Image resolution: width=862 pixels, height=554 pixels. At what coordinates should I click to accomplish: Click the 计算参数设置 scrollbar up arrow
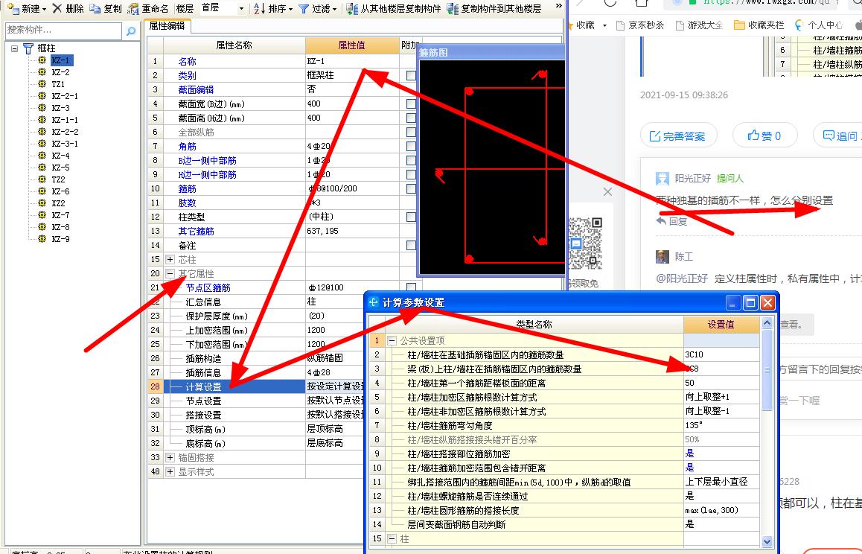(x=767, y=323)
